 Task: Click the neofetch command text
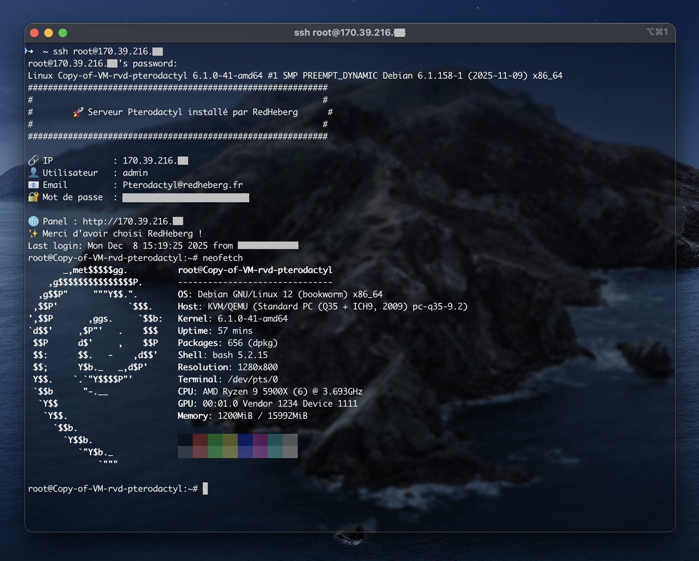coord(222,258)
